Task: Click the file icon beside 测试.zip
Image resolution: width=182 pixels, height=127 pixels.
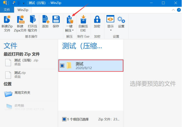Action: click(x=8, y=75)
